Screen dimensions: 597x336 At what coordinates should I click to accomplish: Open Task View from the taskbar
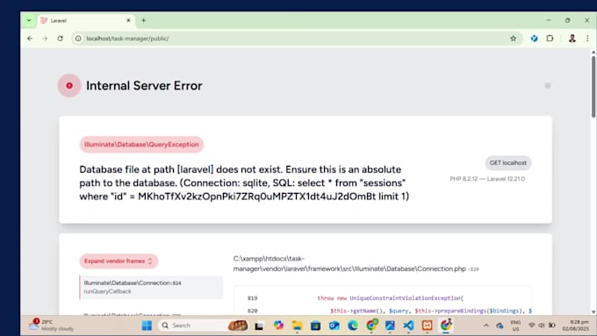pos(259,325)
